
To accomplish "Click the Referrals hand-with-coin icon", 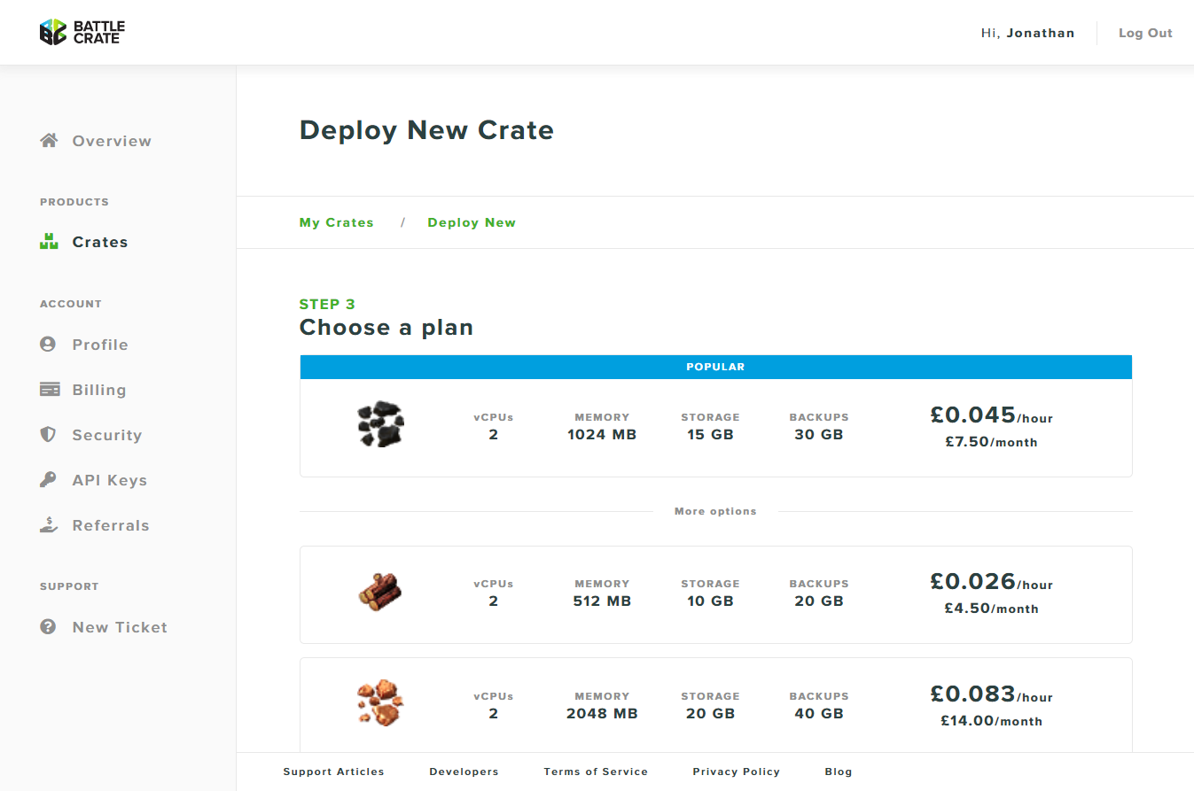I will coord(49,524).
